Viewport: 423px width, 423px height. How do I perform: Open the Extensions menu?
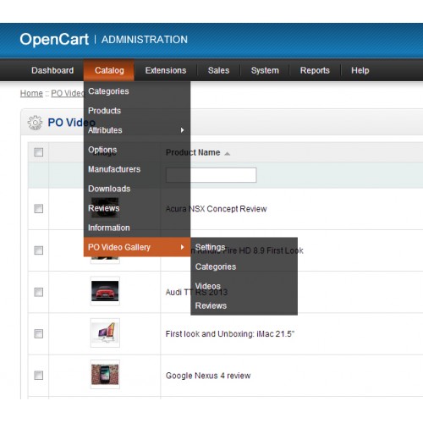166,70
